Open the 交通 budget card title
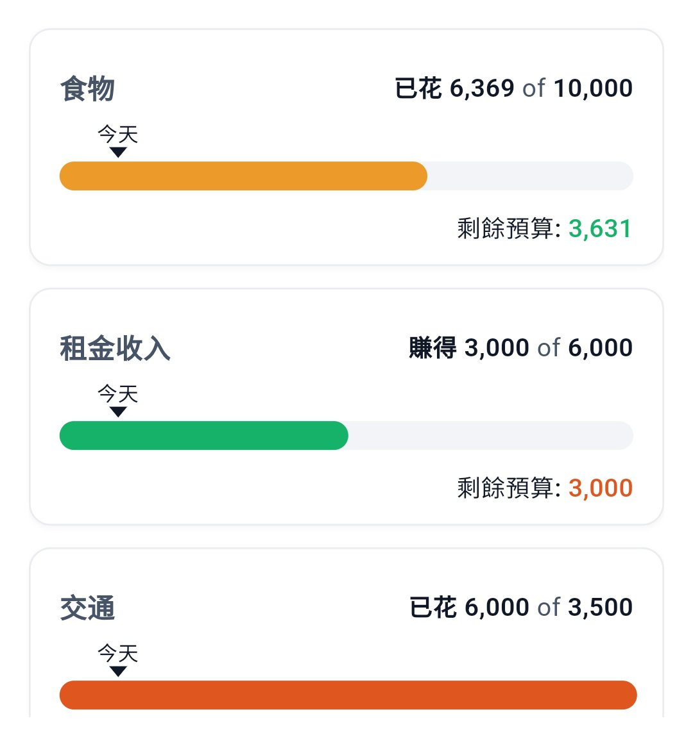The image size is (693, 753). point(87,608)
